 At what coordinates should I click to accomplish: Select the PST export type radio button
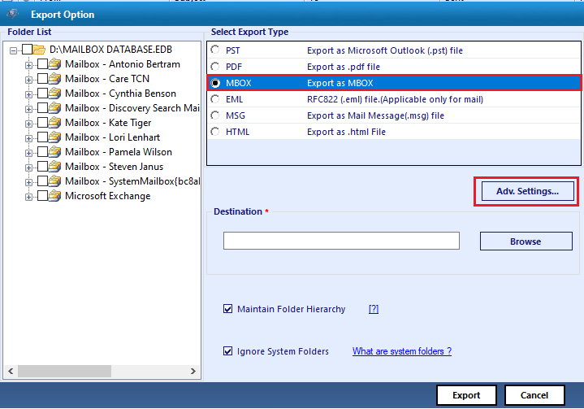[x=215, y=50]
